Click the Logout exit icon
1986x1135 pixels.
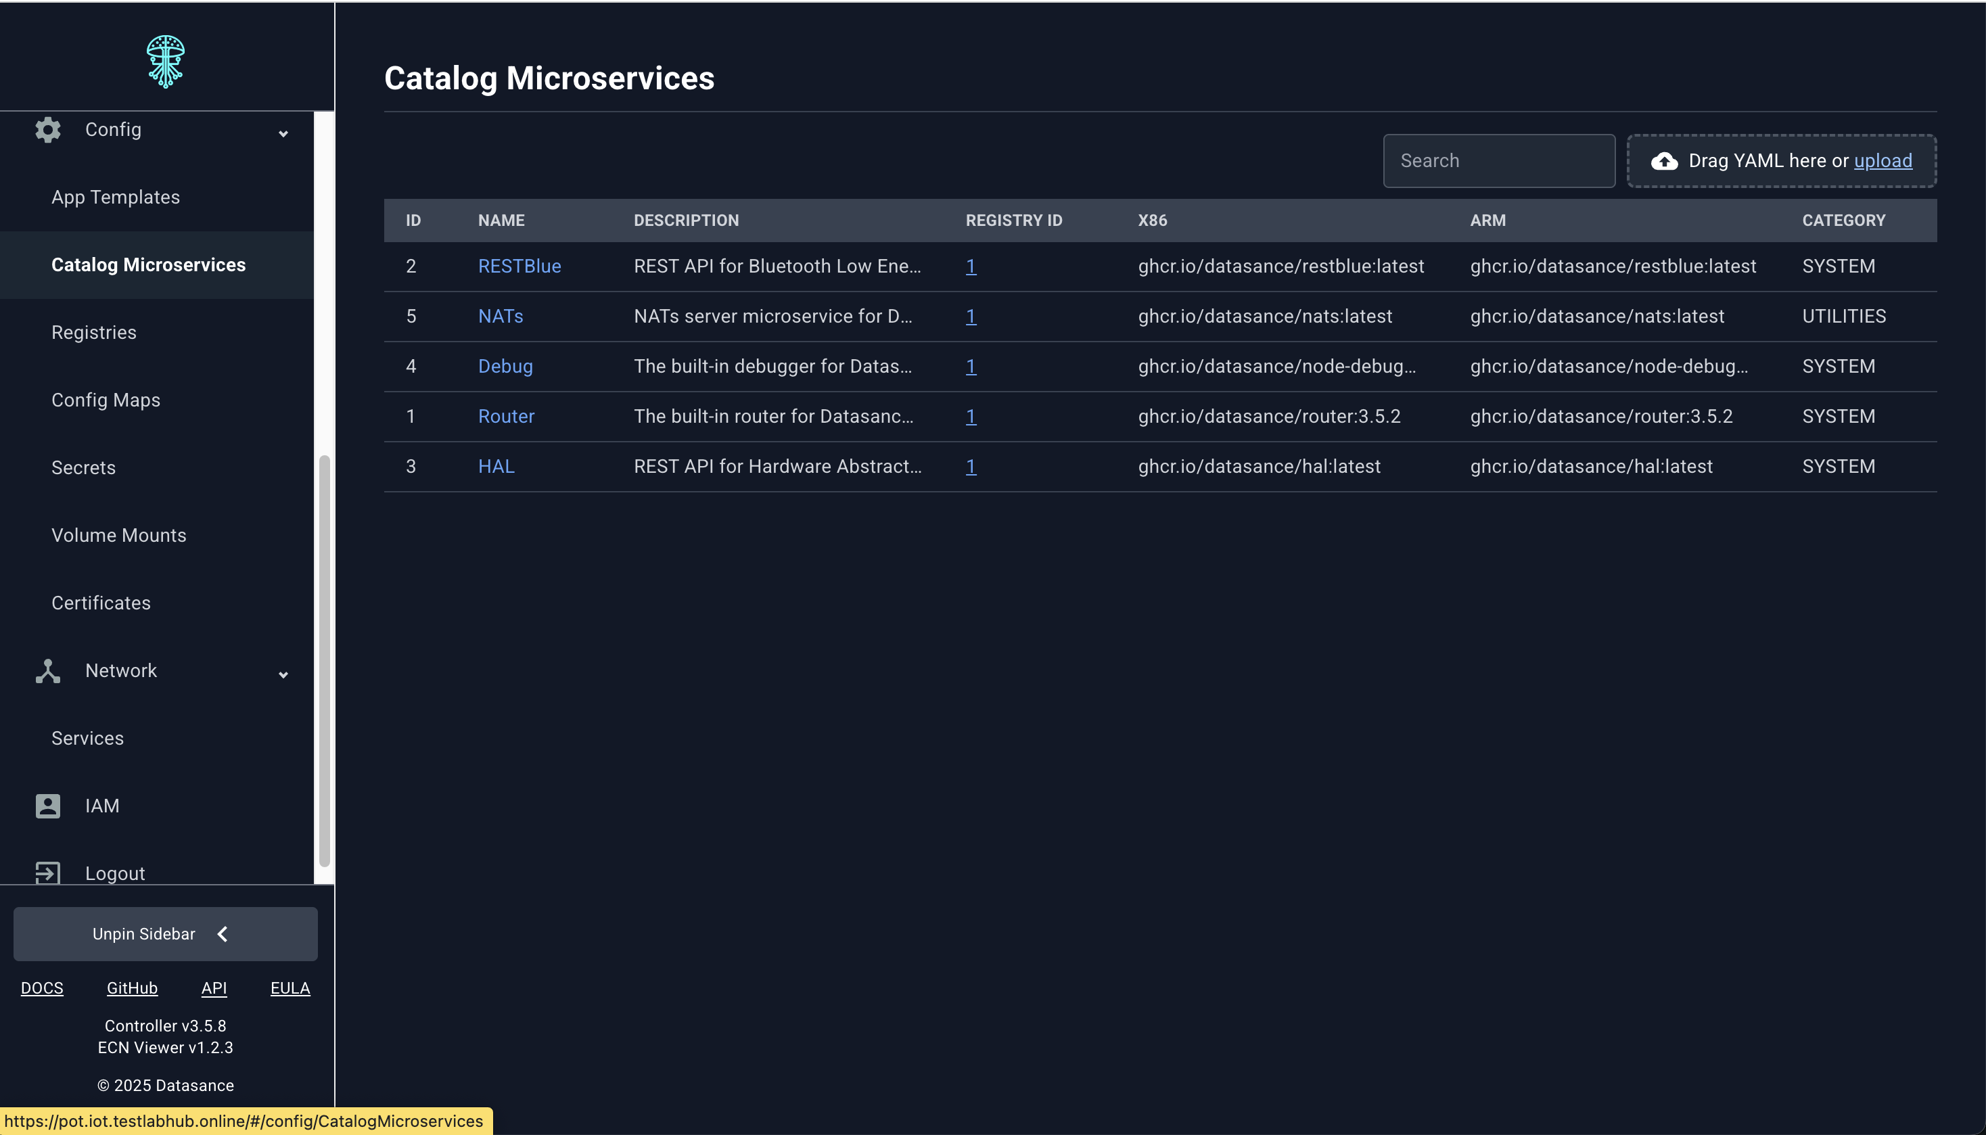point(47,873)
